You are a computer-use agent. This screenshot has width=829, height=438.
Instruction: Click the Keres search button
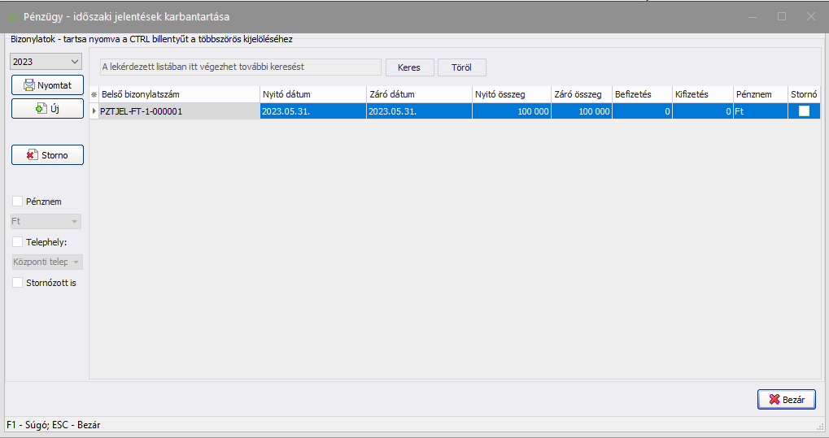coord(409,67)
